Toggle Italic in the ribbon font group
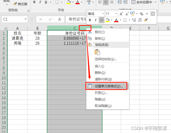 [40, 2]
